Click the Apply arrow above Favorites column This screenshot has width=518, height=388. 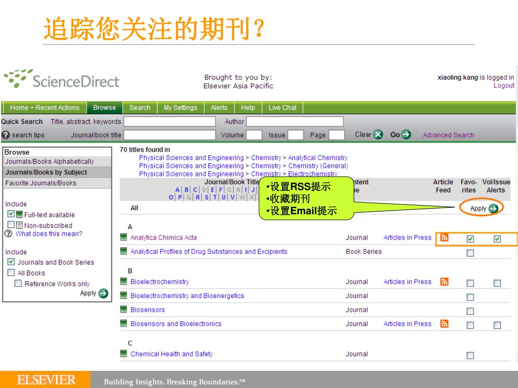494,209
